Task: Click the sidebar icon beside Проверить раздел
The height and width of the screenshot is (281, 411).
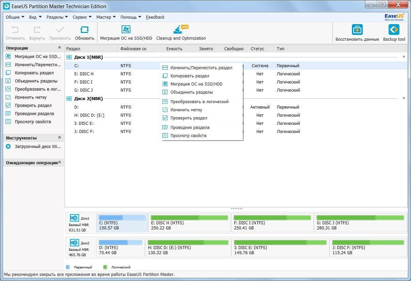Action: (x=8, y=105)
